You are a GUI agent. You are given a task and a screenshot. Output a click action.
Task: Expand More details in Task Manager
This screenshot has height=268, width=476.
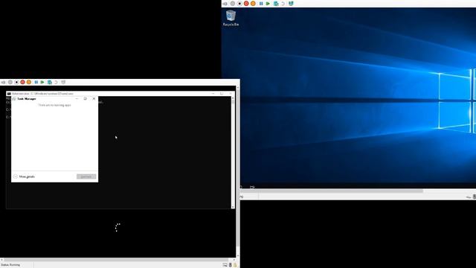coord(24,176)
